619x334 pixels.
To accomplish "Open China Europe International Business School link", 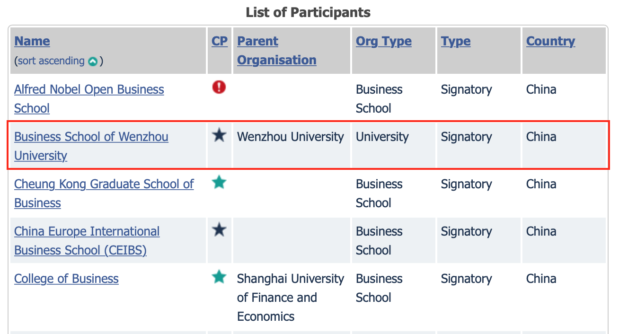I will (87, 231).
